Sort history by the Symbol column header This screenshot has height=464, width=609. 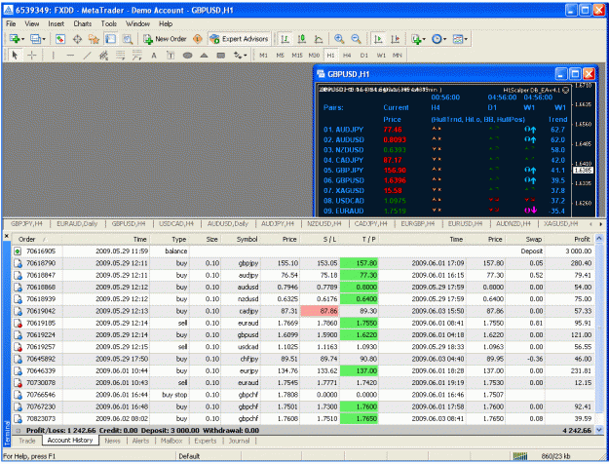coord(247,240)
